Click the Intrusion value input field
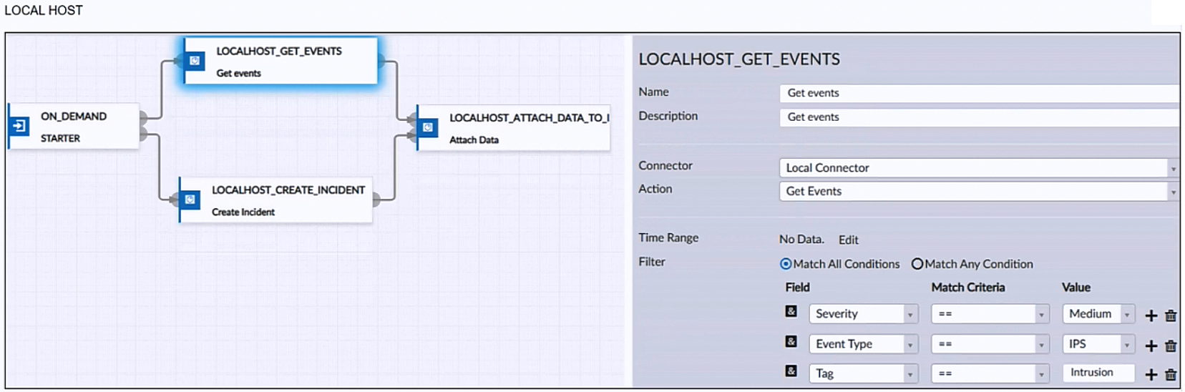Screen dimensions: 1185x392 tap(1098, 373)
